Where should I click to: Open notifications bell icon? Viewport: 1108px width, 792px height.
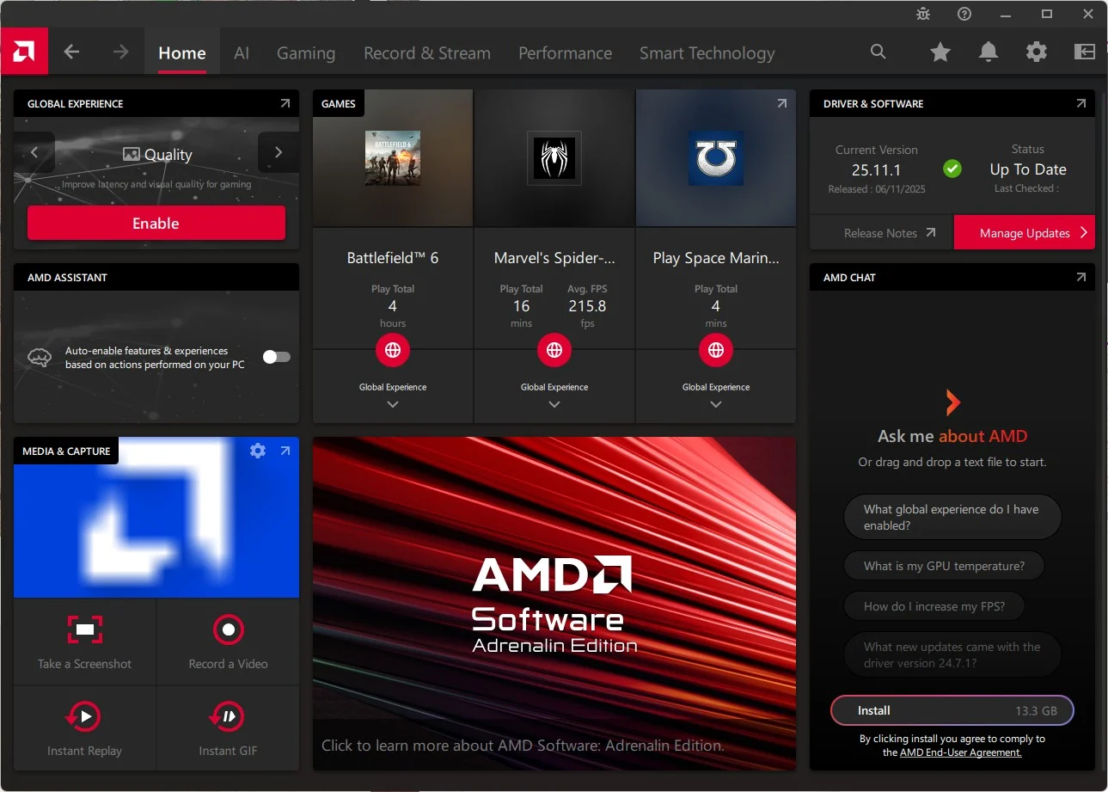[989, 52]
